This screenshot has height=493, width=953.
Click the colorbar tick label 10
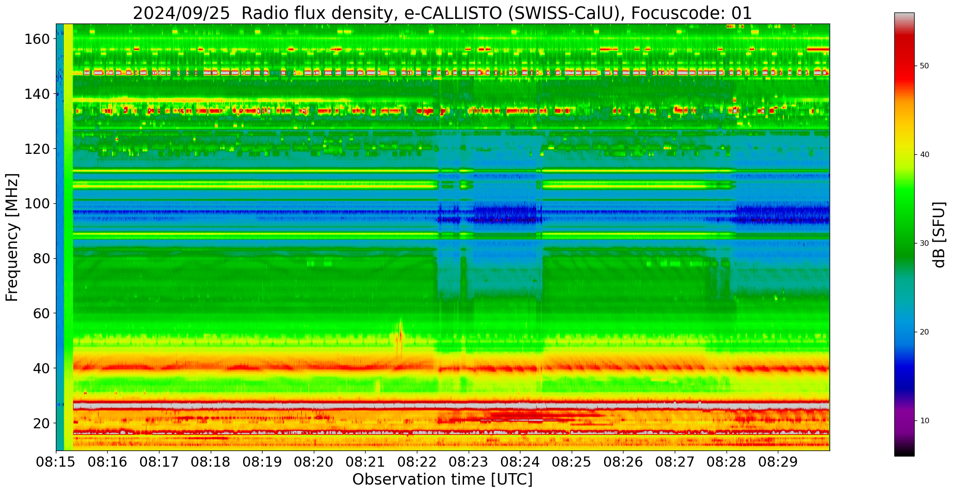tap(924, 421)
